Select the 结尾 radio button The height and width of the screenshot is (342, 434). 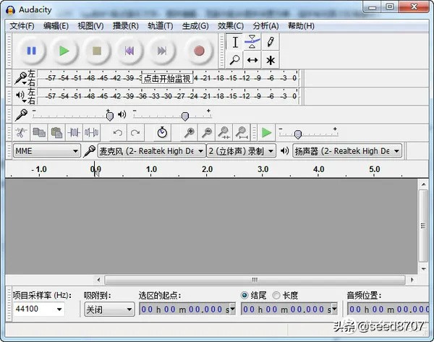coord(245,295)
